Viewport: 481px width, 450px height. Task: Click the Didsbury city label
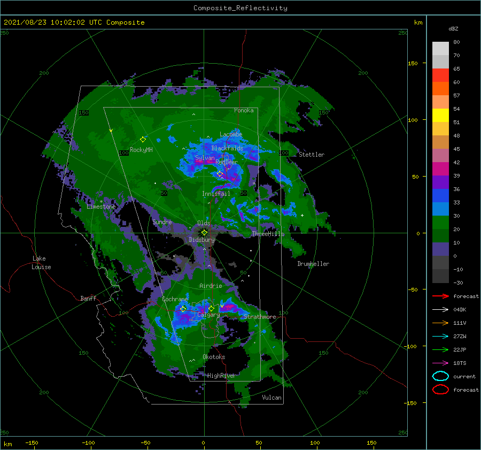coord(202,240)
